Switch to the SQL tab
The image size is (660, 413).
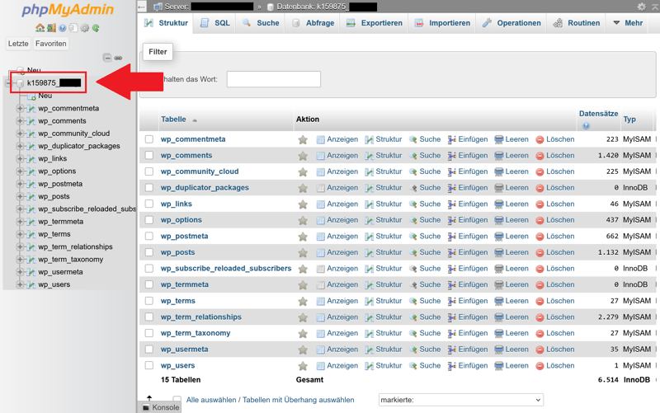215,23
